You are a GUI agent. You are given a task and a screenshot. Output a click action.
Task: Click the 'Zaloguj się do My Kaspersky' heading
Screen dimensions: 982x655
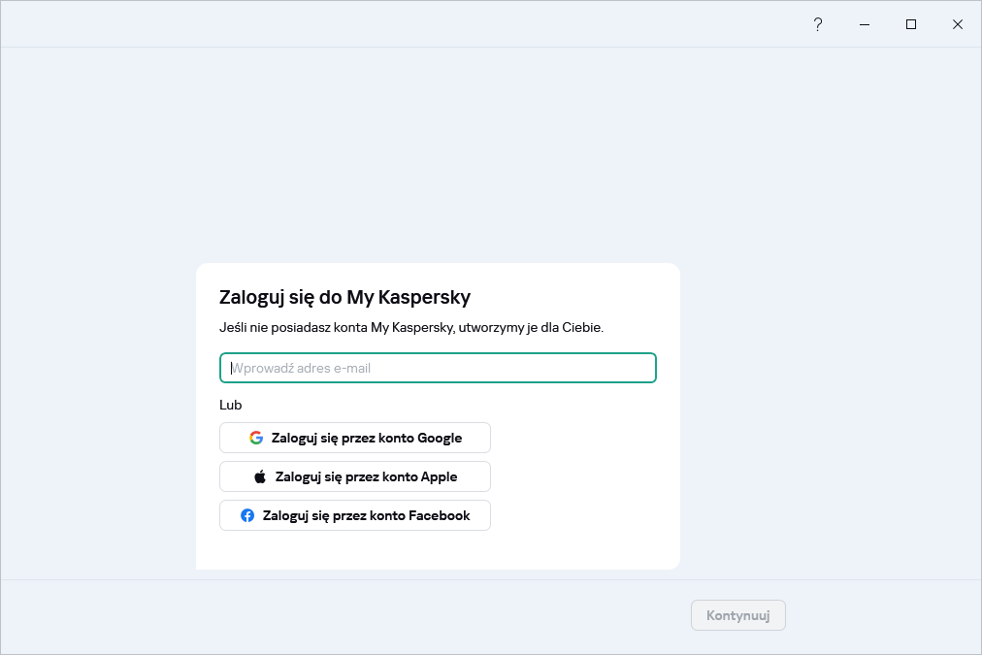click(344, 297)
